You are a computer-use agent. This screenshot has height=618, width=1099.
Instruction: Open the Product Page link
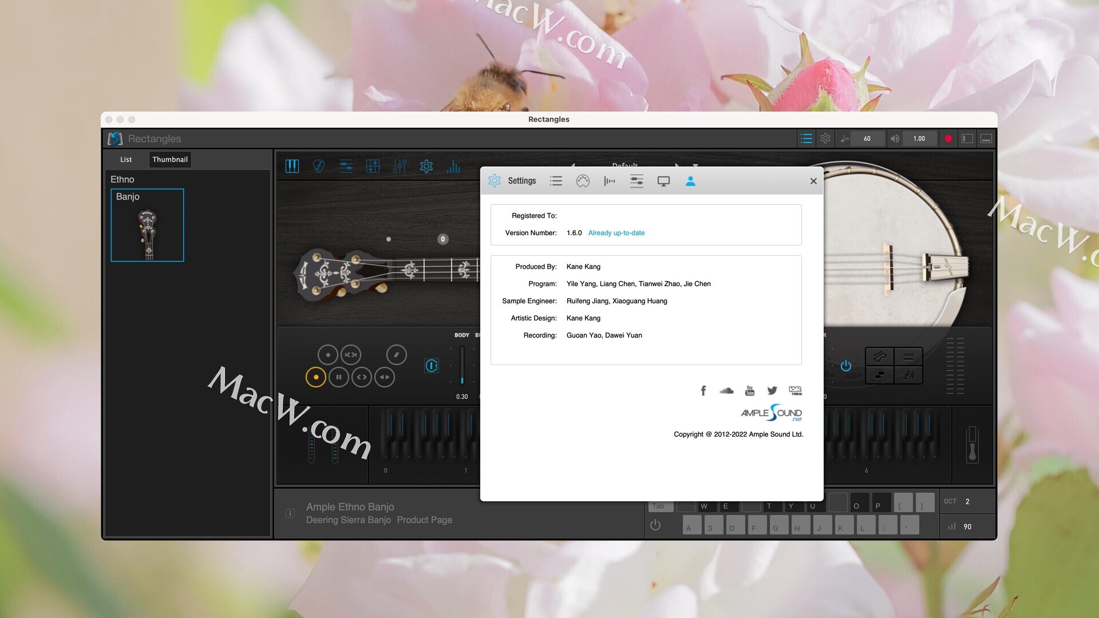pyautogui.click(x=424, y=520)
